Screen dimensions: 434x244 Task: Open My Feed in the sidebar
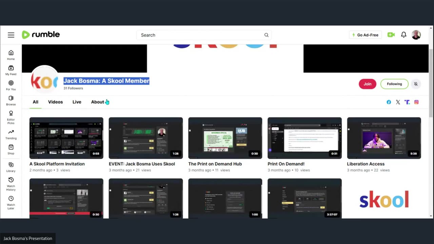point(11,70)
